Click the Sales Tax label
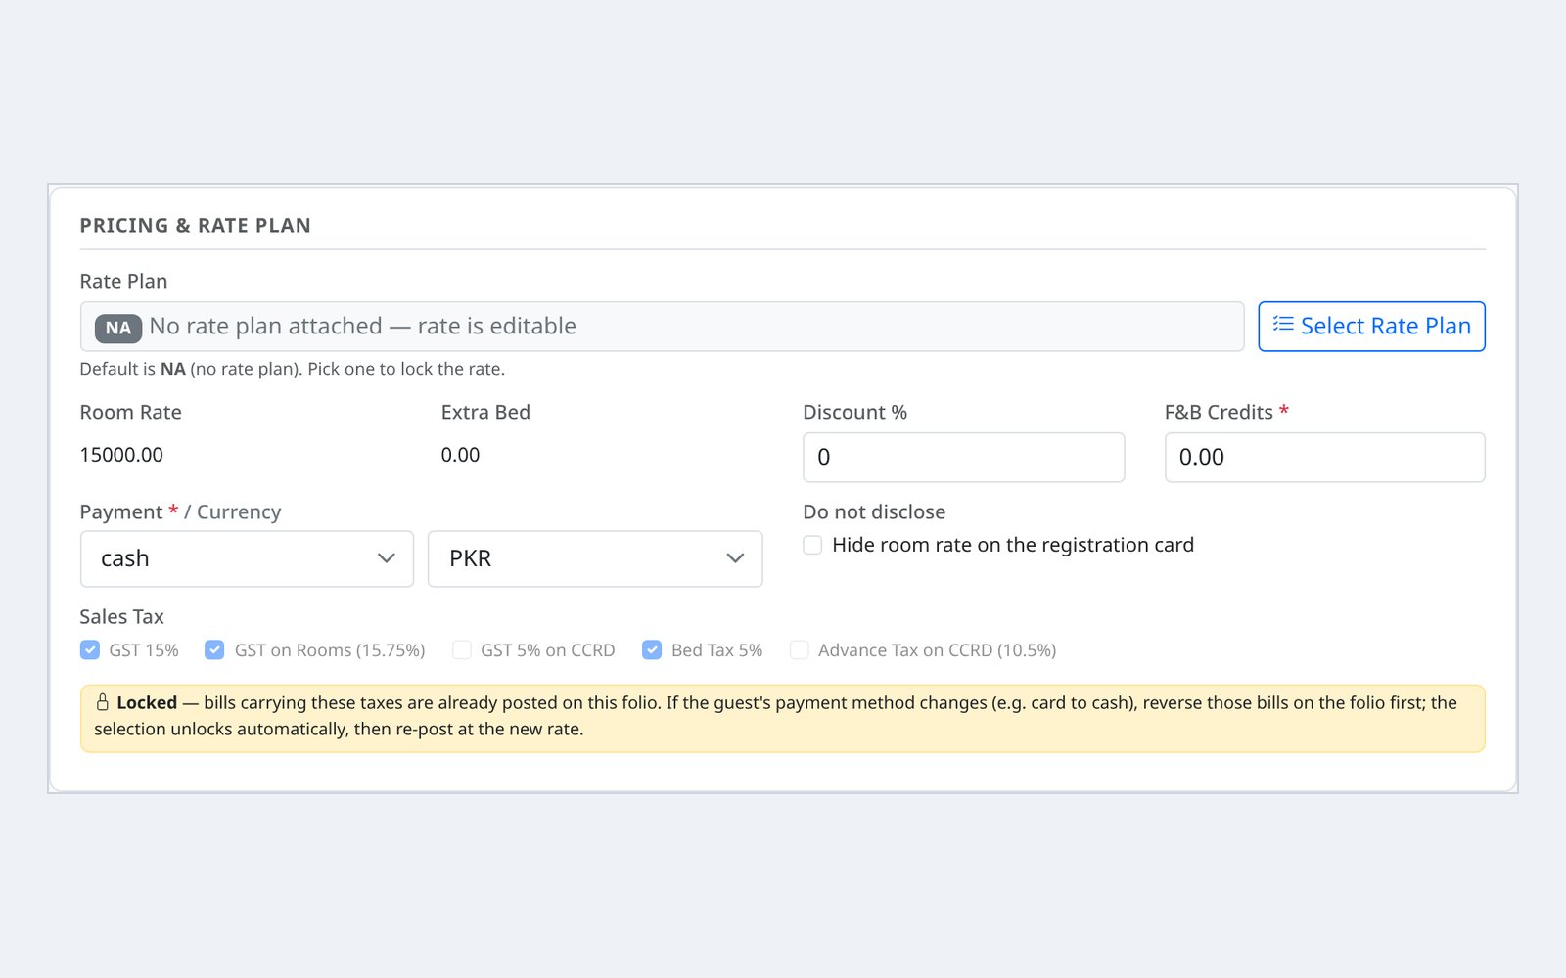The image size is (1566, 978). [121, 617]
